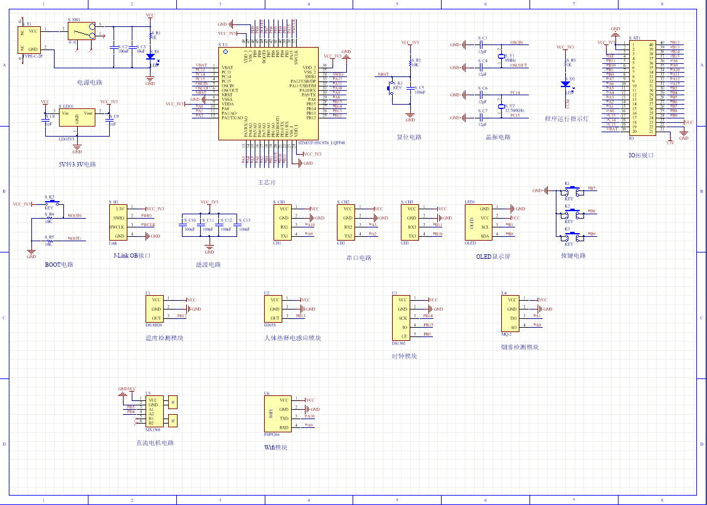Select the MX1508 motor driver U5

[155, 411]
